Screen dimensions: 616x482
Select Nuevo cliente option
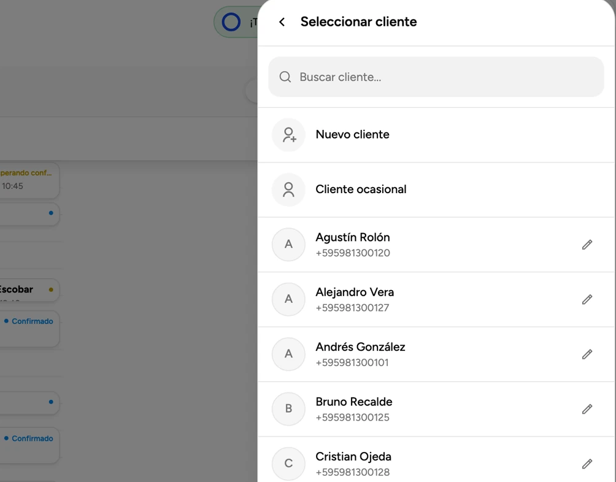click(x=436, y=135)
